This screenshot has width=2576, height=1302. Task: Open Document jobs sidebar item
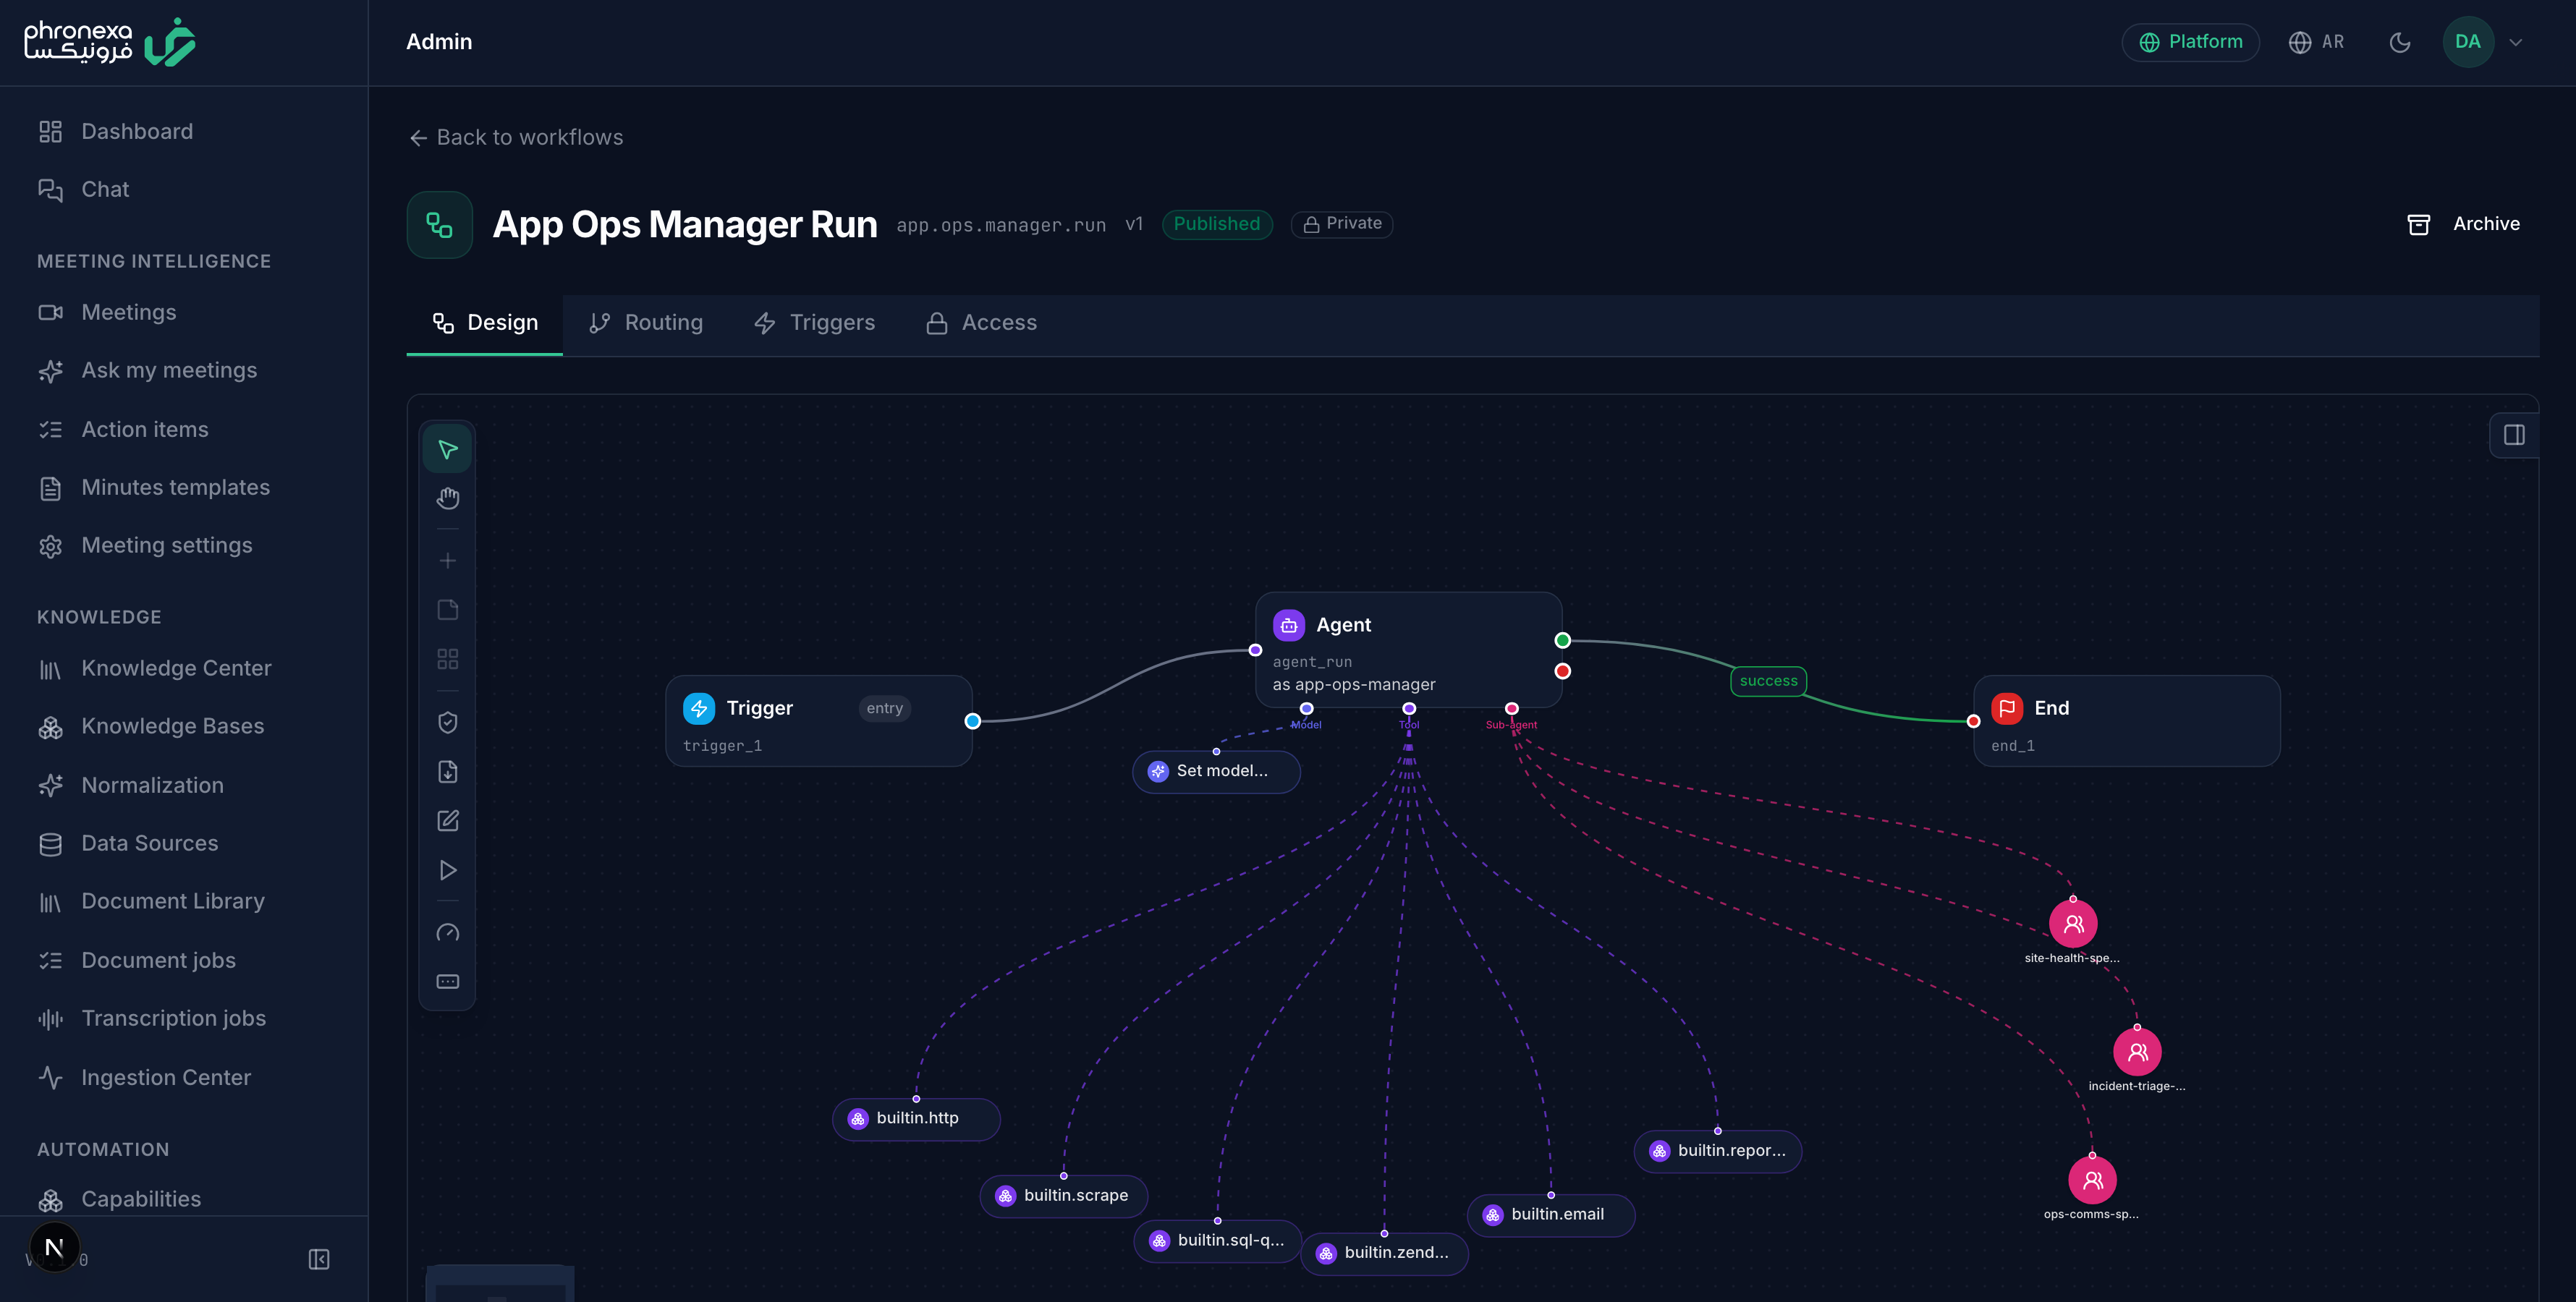(x=184, y=960)
